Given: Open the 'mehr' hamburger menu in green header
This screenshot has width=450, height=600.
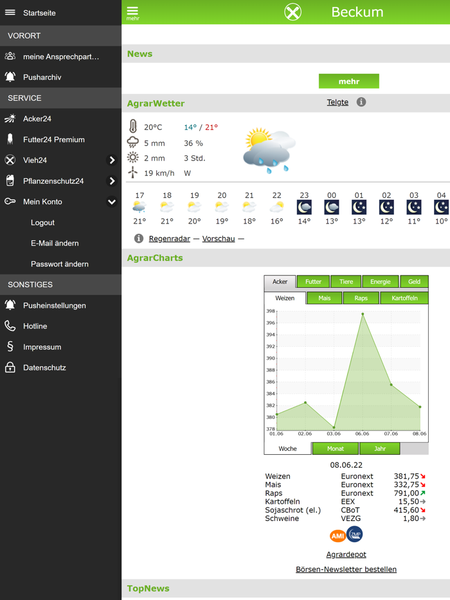Looking at the screenshot, I should pyautogui.click(x=132, y=12).
